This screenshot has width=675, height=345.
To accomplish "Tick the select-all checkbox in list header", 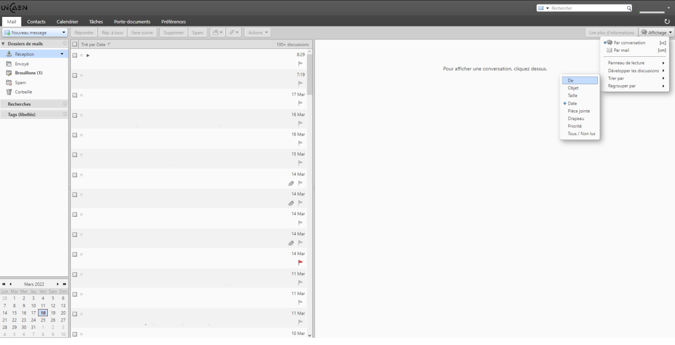I will pos(75,44).
